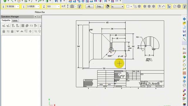The height and width of the screenshot is (106, 188).
Task: Click the Only... selection button
Action: (x=100, y=6)
